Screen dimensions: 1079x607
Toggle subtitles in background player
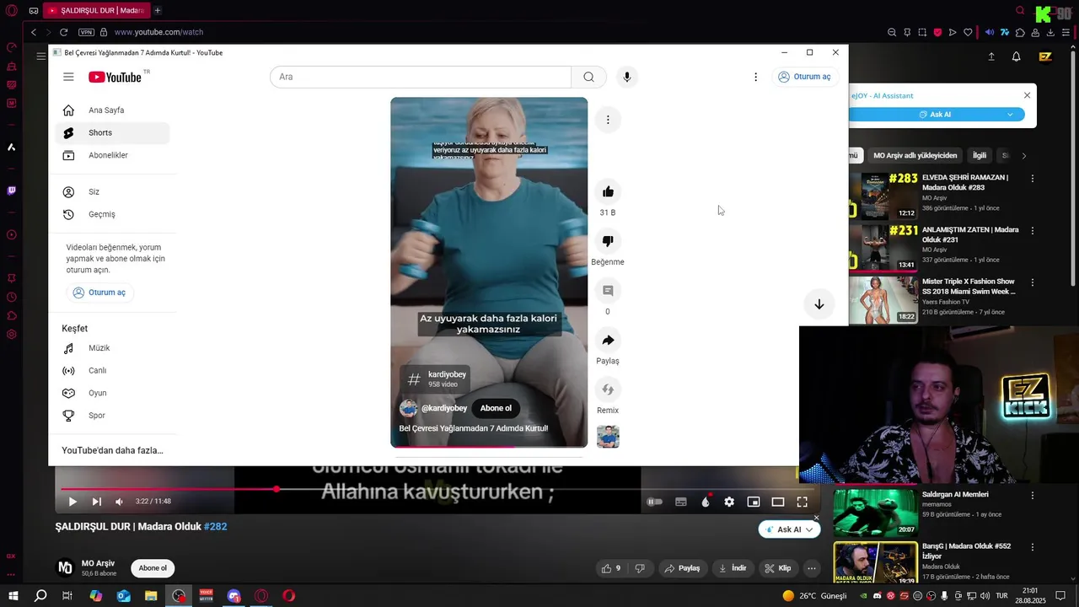[x=681, y=502]
